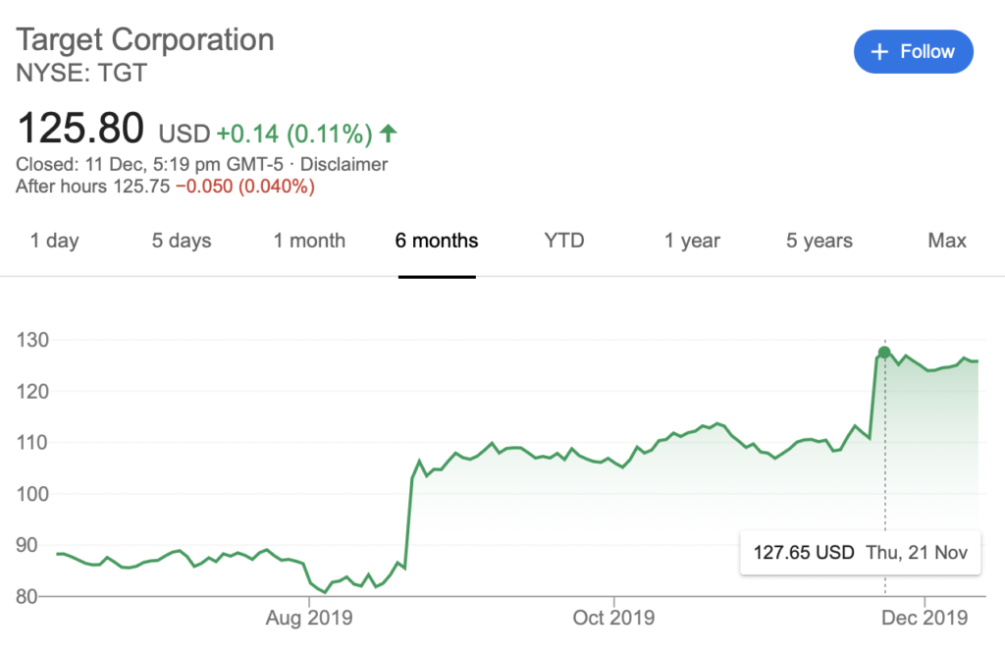Click the green up arrow icon
Screen dimensions: 1005x656
[389, 134]
